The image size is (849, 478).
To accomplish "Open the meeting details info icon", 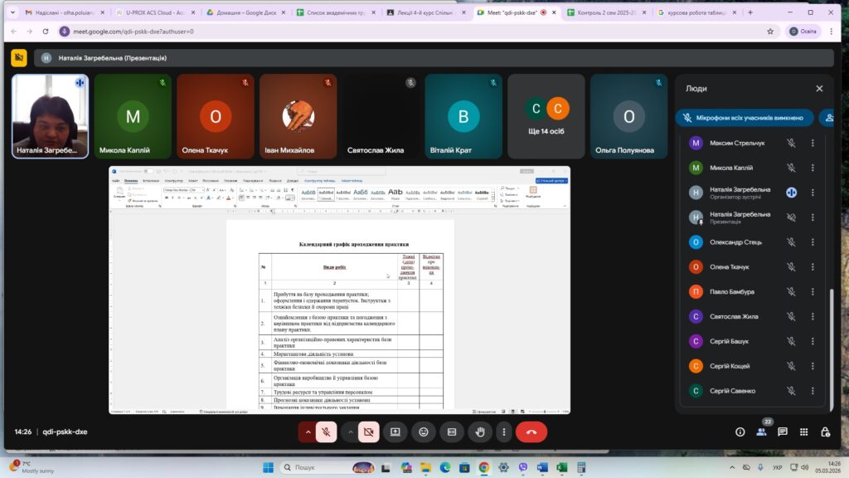I will 740,432.
